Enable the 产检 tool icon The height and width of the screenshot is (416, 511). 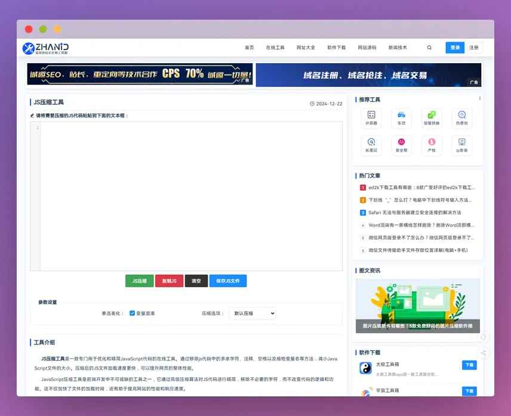coord(431,145)
